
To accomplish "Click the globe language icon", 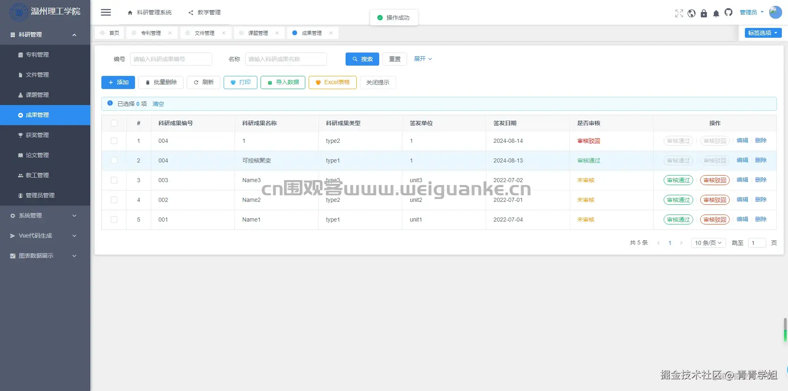I will 692,13.
